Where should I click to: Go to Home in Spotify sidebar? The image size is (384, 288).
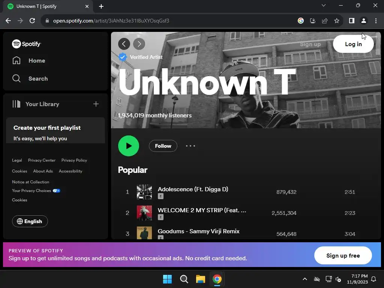pyautogui.click(x=28, y=60)
